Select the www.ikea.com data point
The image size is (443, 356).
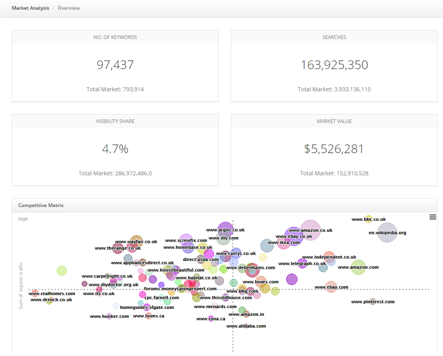tap(284, 242)
